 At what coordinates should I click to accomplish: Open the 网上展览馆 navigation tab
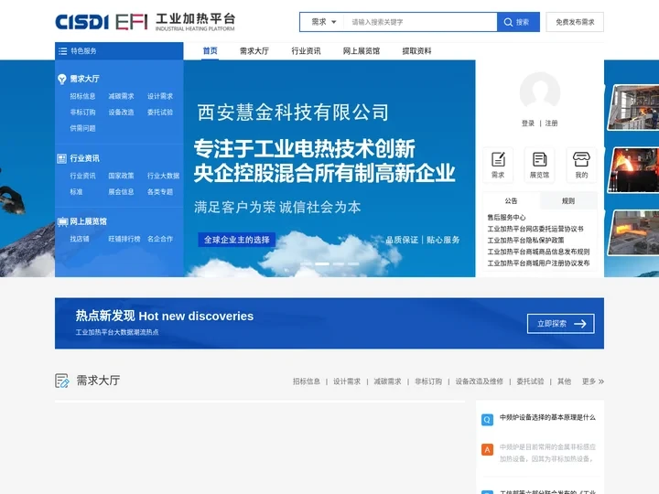pos(361,51)
